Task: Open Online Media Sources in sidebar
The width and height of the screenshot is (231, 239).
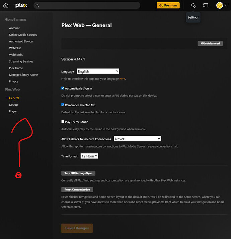Action: [x=23, y=35]
